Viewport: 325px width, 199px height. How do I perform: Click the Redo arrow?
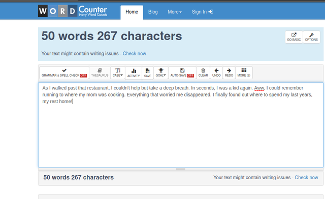tap(229, 73)
